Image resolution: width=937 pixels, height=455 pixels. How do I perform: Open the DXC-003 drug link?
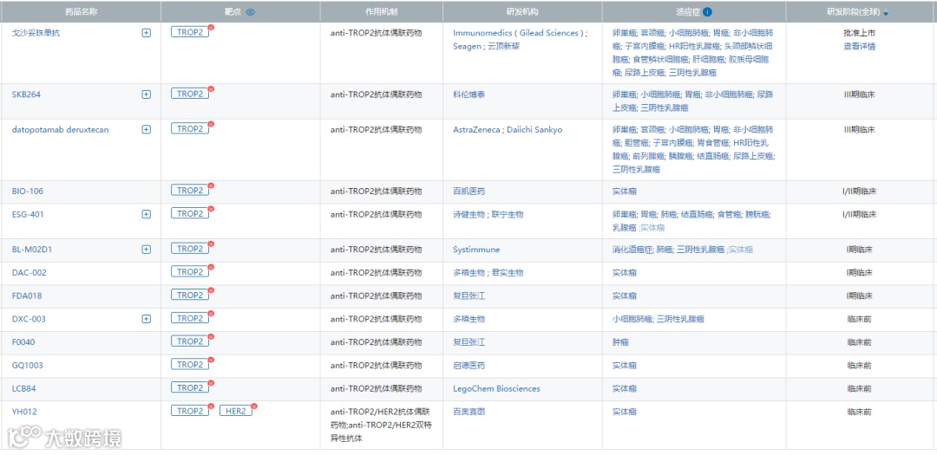(29, 319)
